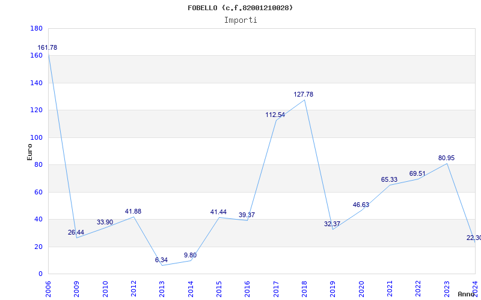Click the Importi subtitle

(240, 20)
